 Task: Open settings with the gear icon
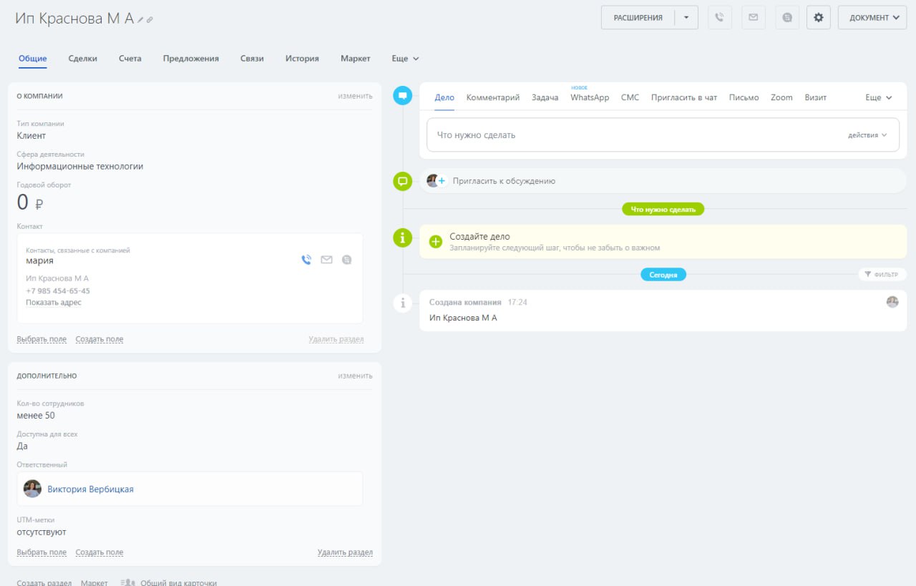[x=819, y=18]
